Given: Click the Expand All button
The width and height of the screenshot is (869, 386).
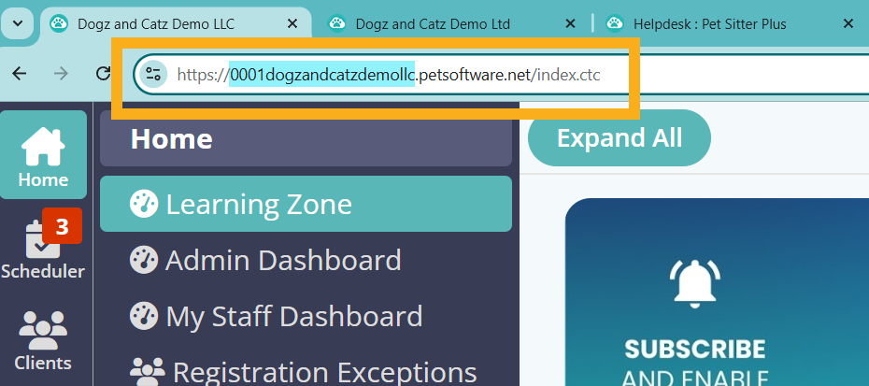Looking at the screenshot, I should (620, 138).
